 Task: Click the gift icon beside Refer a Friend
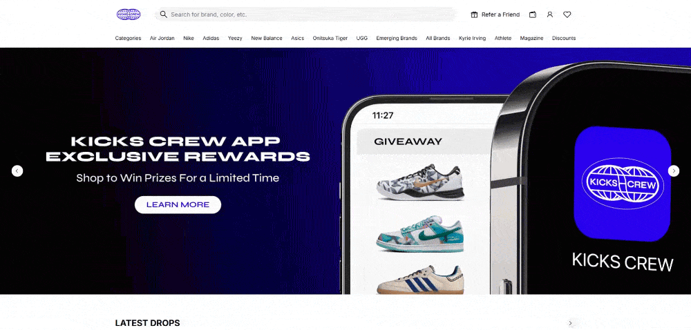tap(474, 14)
